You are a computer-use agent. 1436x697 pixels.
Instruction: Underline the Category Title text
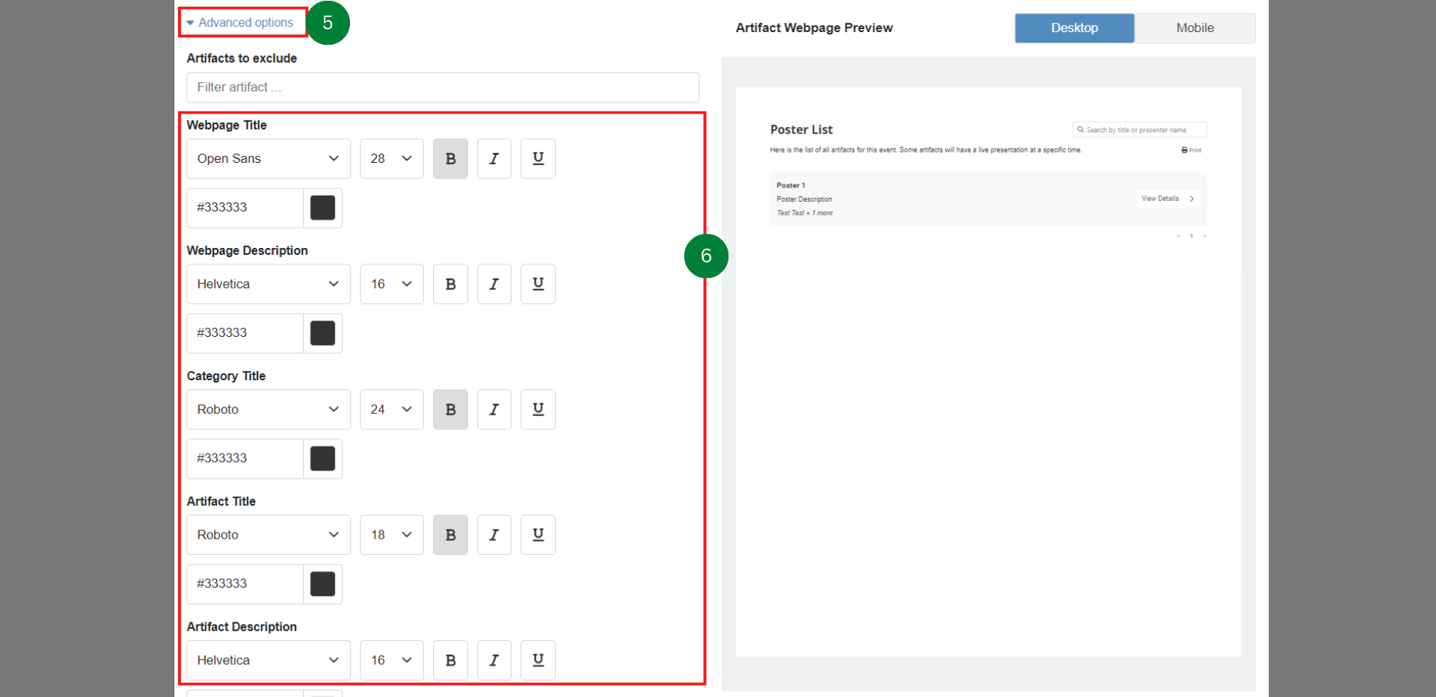tap(537, 409)
